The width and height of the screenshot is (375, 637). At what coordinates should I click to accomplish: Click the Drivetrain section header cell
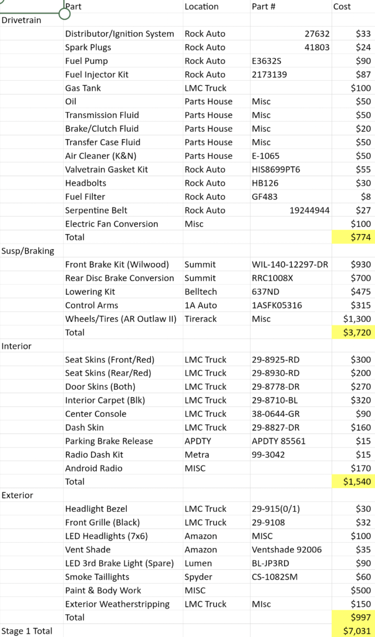(21, 20)
